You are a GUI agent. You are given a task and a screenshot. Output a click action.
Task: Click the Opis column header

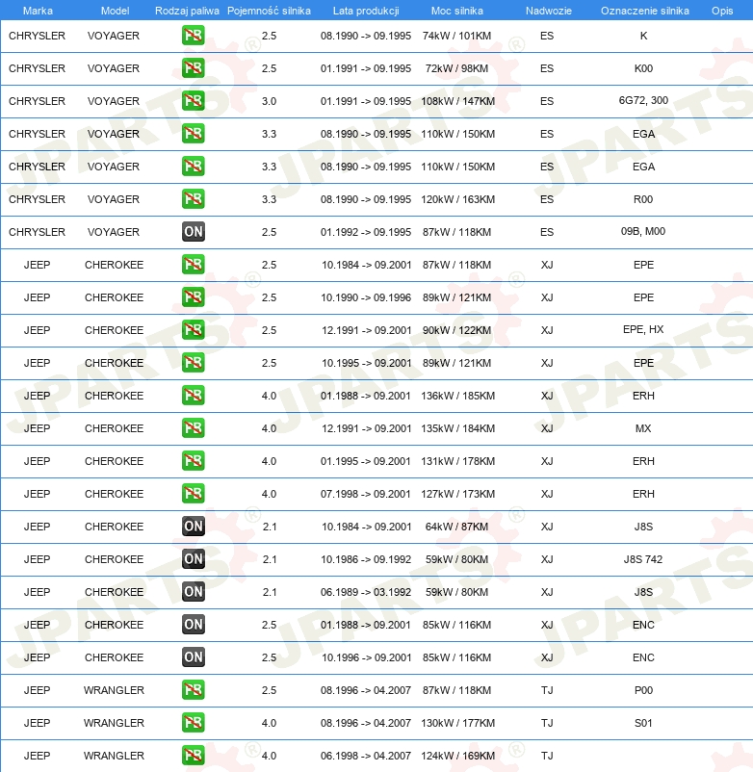(x=721, y=10)
